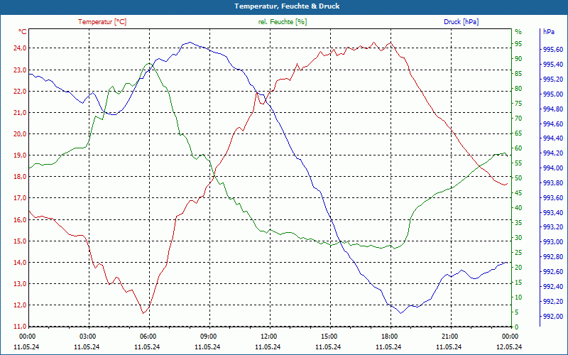
Task: Click the '18,0' temperature axis value
Action: [20, 177]
